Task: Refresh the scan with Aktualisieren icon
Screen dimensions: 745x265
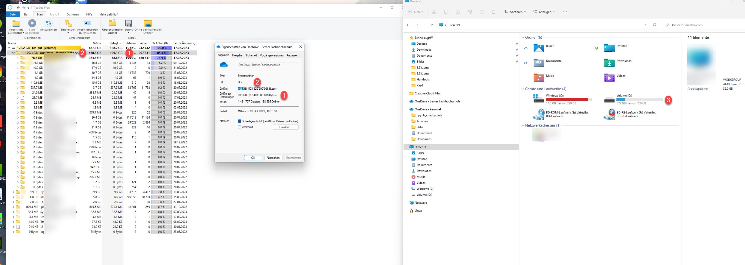Action: point(49,23)
